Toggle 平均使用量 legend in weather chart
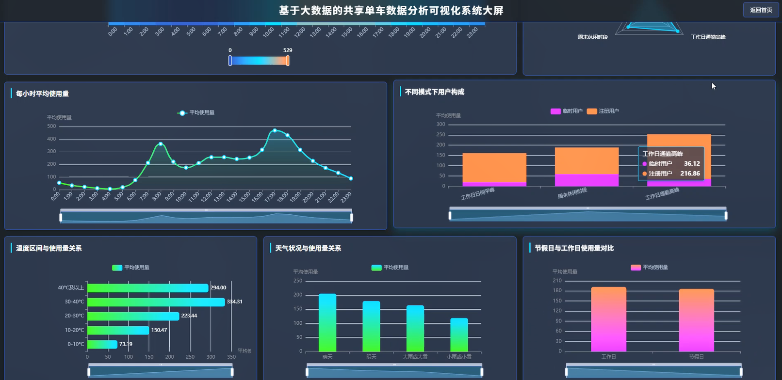This screenshot has height=380, width=782. click(x=390, y=268)
